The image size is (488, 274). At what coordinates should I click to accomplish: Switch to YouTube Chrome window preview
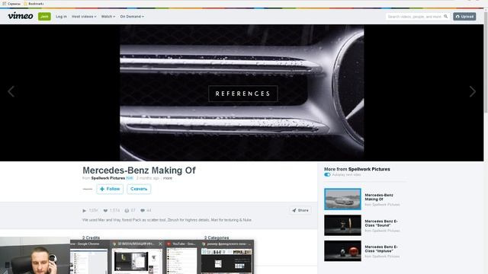(x=181, y=257)
